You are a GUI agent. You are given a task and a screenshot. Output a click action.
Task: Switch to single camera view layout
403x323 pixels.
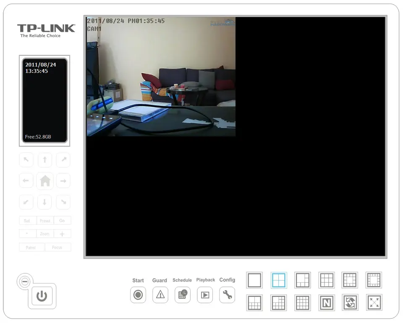pos(254,280)
